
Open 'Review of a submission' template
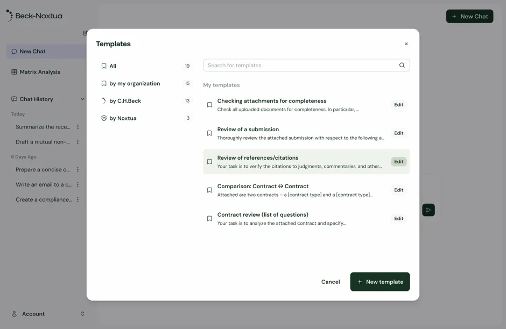click(x=306, y=133)
